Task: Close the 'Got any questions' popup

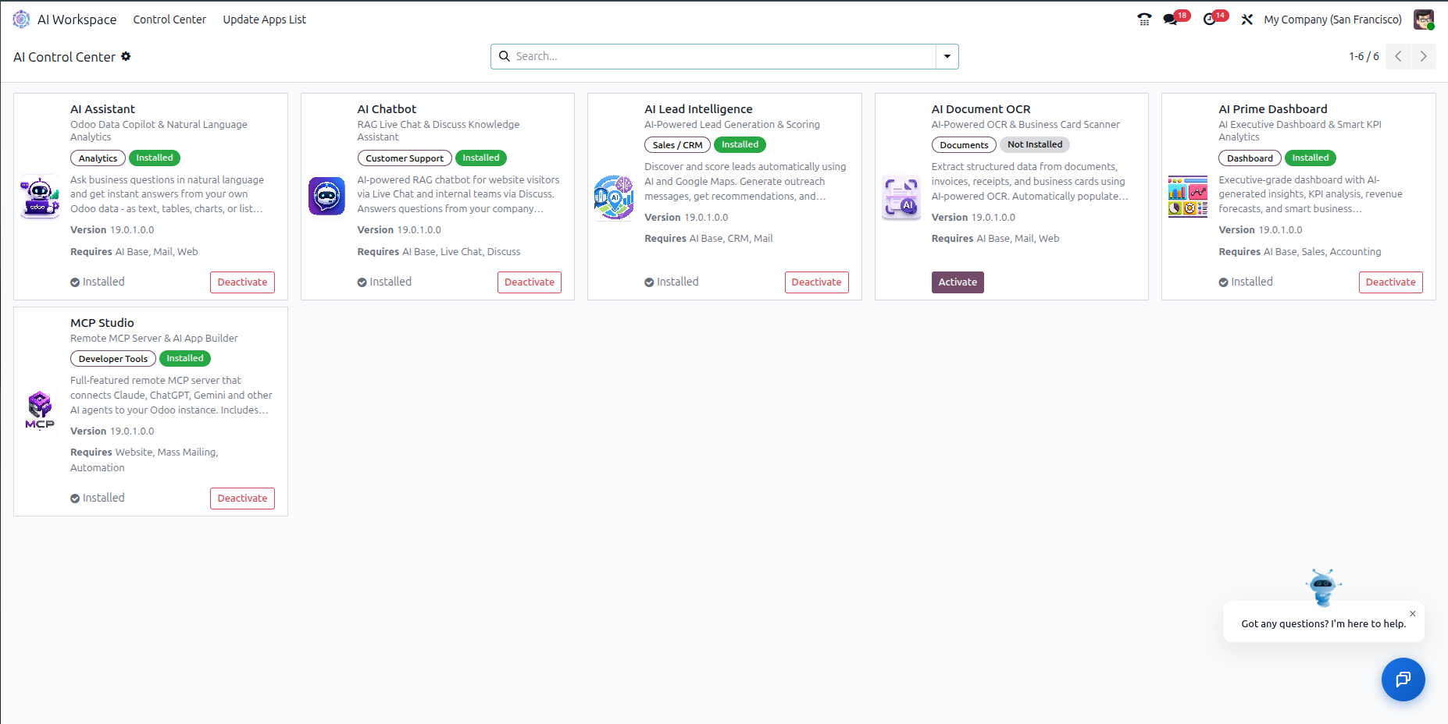Action: pos(1412,614)
